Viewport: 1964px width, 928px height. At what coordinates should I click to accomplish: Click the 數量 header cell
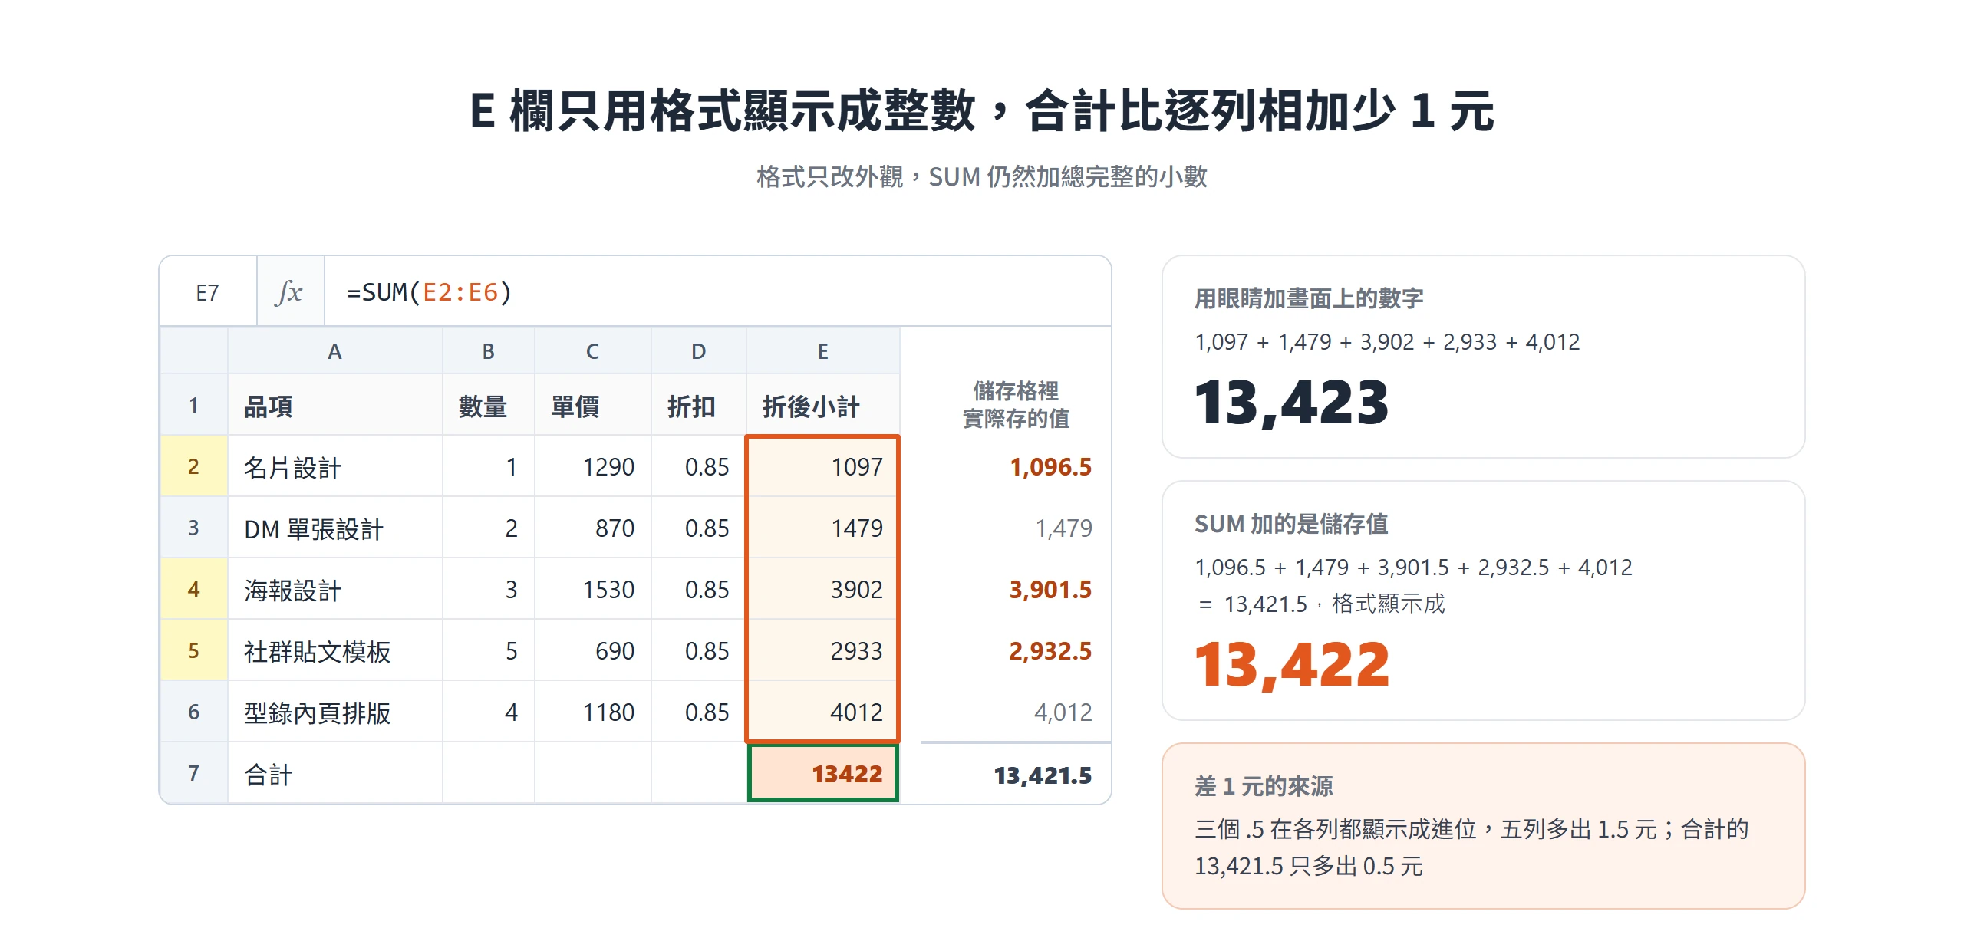point(488,405)
